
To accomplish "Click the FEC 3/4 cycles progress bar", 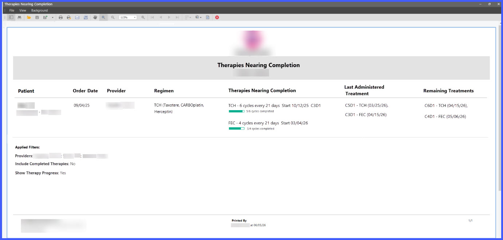I will point(236,128).
